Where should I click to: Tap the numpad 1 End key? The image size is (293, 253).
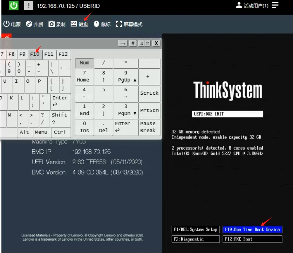[x=85, y=111]
